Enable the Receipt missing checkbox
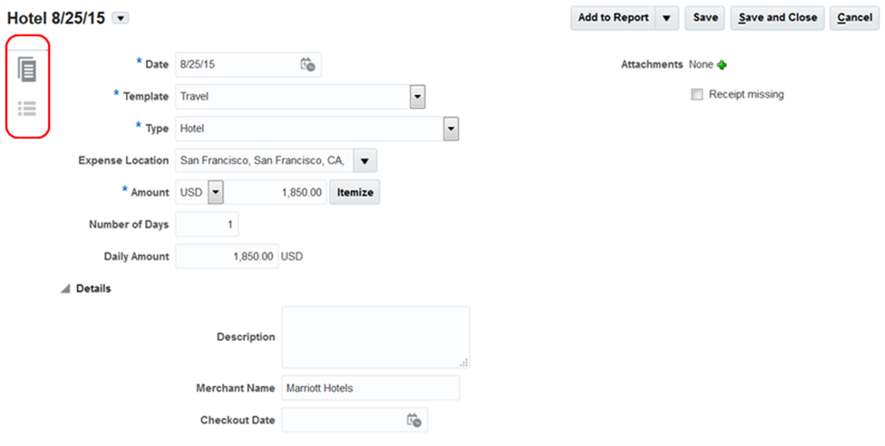 click(x=696, y=94)
